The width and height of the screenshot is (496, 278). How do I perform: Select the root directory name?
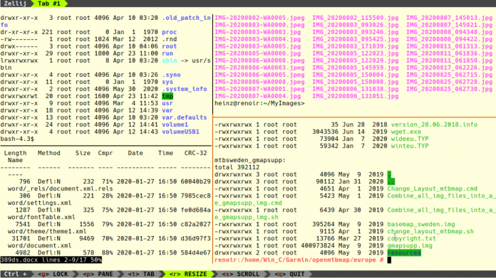pyautogui.click(x=169, y=46)
